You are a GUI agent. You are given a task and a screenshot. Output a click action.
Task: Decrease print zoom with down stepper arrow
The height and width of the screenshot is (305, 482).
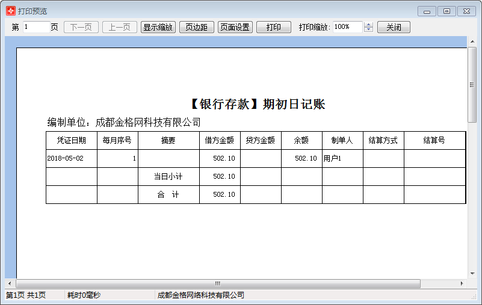tap(369, 30)
